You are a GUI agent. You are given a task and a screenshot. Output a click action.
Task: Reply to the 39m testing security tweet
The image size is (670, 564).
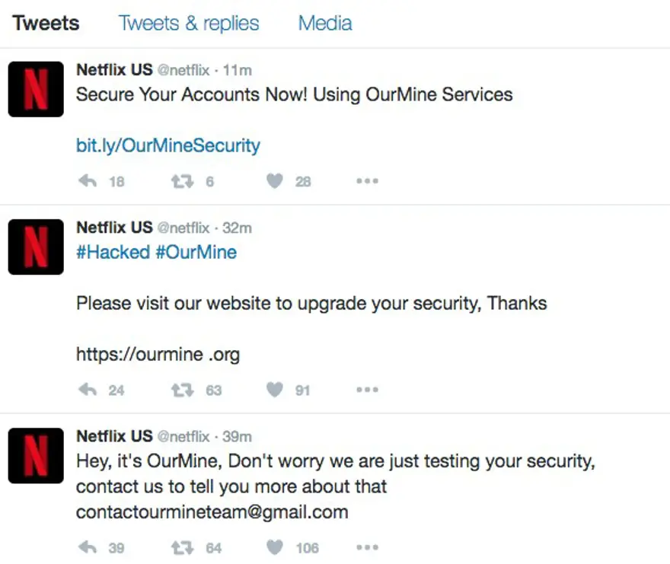tap(88, 547)
